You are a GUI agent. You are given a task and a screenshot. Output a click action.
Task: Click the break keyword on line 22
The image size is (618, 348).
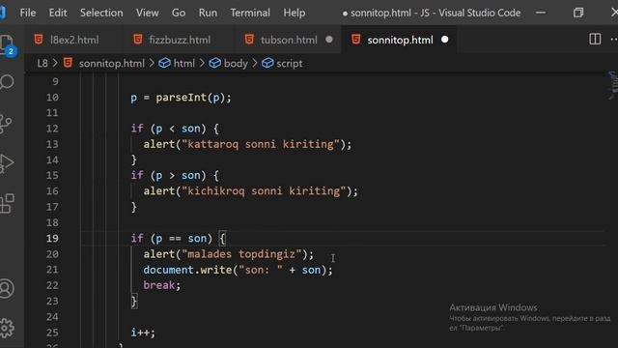[158, 285]
